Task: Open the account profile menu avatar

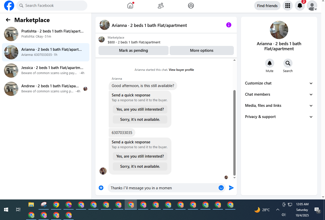Action: (x=312, y=6)
